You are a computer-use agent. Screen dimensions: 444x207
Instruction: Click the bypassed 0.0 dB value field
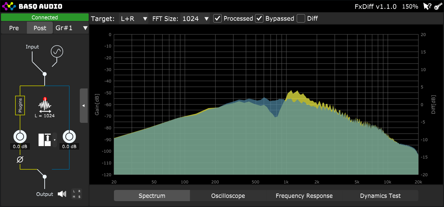point(69,146)
